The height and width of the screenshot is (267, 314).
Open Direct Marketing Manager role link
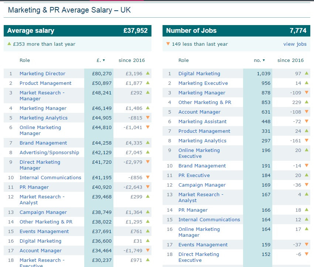40,165
